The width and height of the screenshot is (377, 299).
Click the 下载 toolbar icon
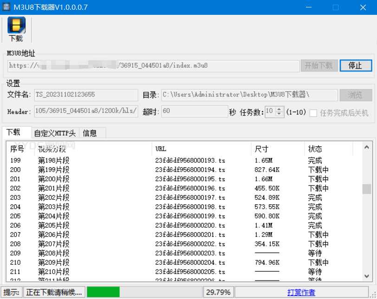16,30
